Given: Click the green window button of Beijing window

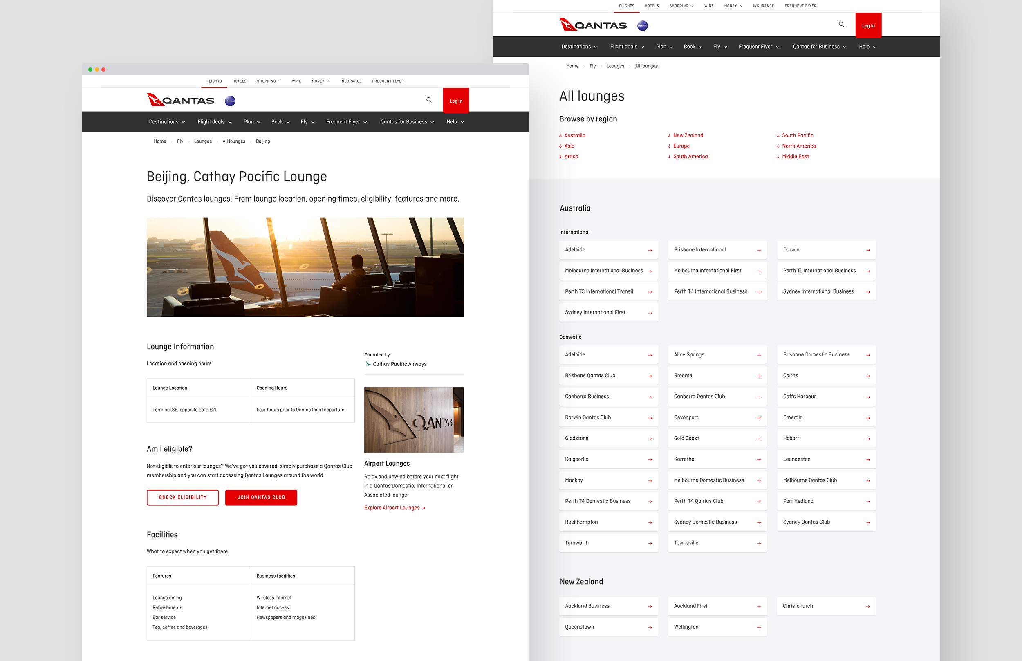Looking at the screenshot, I should 90,69.
